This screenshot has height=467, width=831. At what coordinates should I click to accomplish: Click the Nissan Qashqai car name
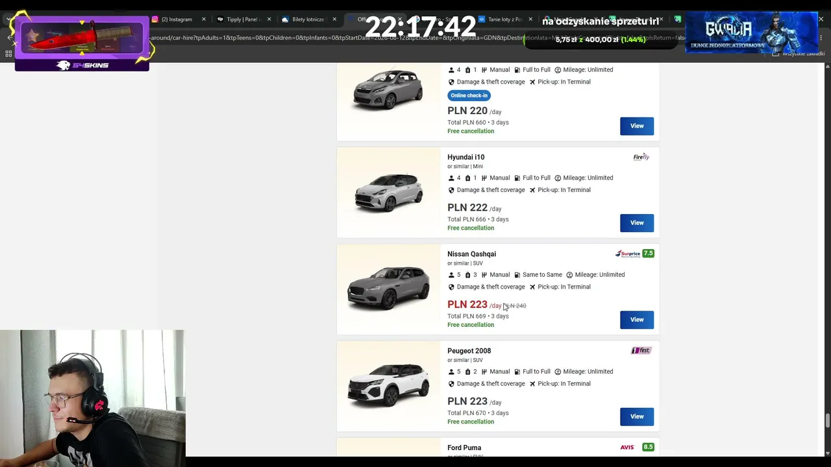(x=471, y=254)
